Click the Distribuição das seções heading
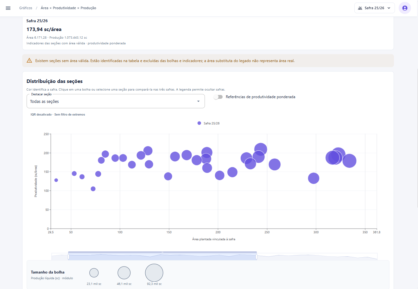 (x=54, y=81)
